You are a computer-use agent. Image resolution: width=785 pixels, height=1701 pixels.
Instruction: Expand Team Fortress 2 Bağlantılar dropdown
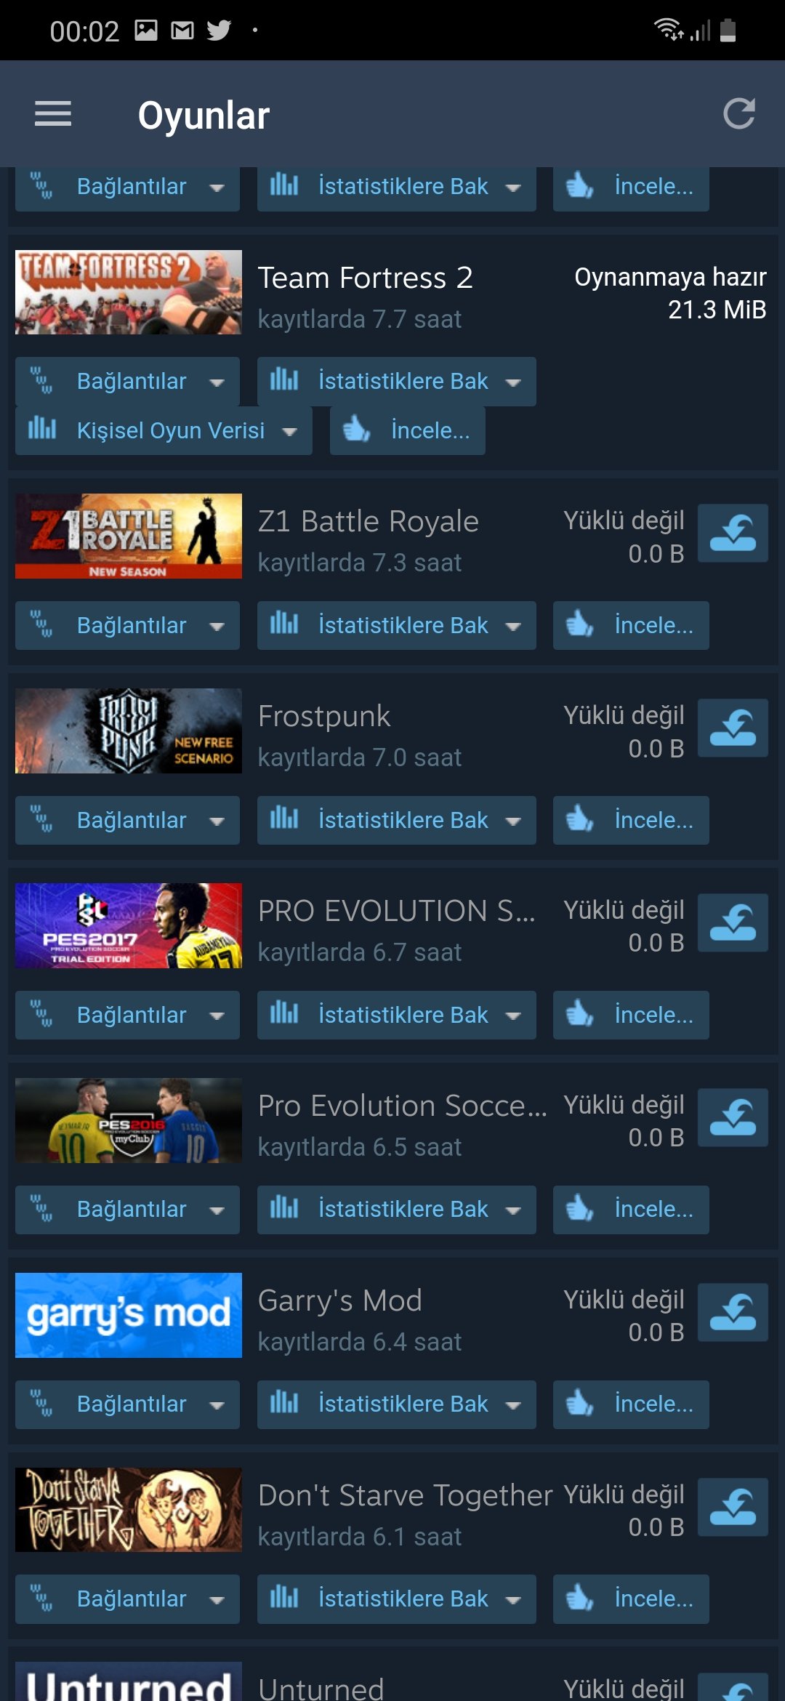pyautogui.click(x=127, y=382)
